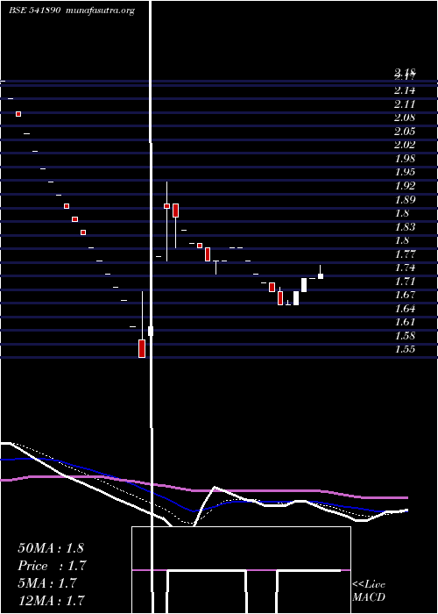Select the 1.55 price level label
Screen dimensions: 438x614
405,349
